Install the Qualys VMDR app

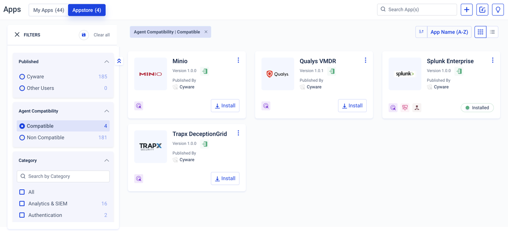click(x=352, y=106)
